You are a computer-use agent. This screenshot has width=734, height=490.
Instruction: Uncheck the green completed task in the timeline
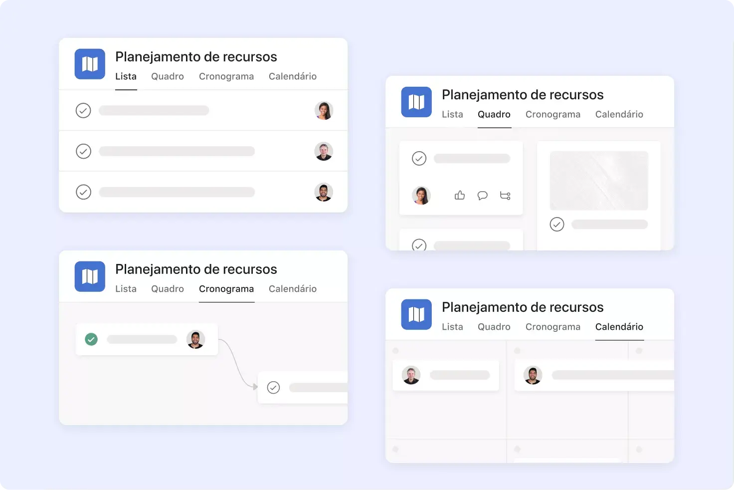tap(91, 339)
